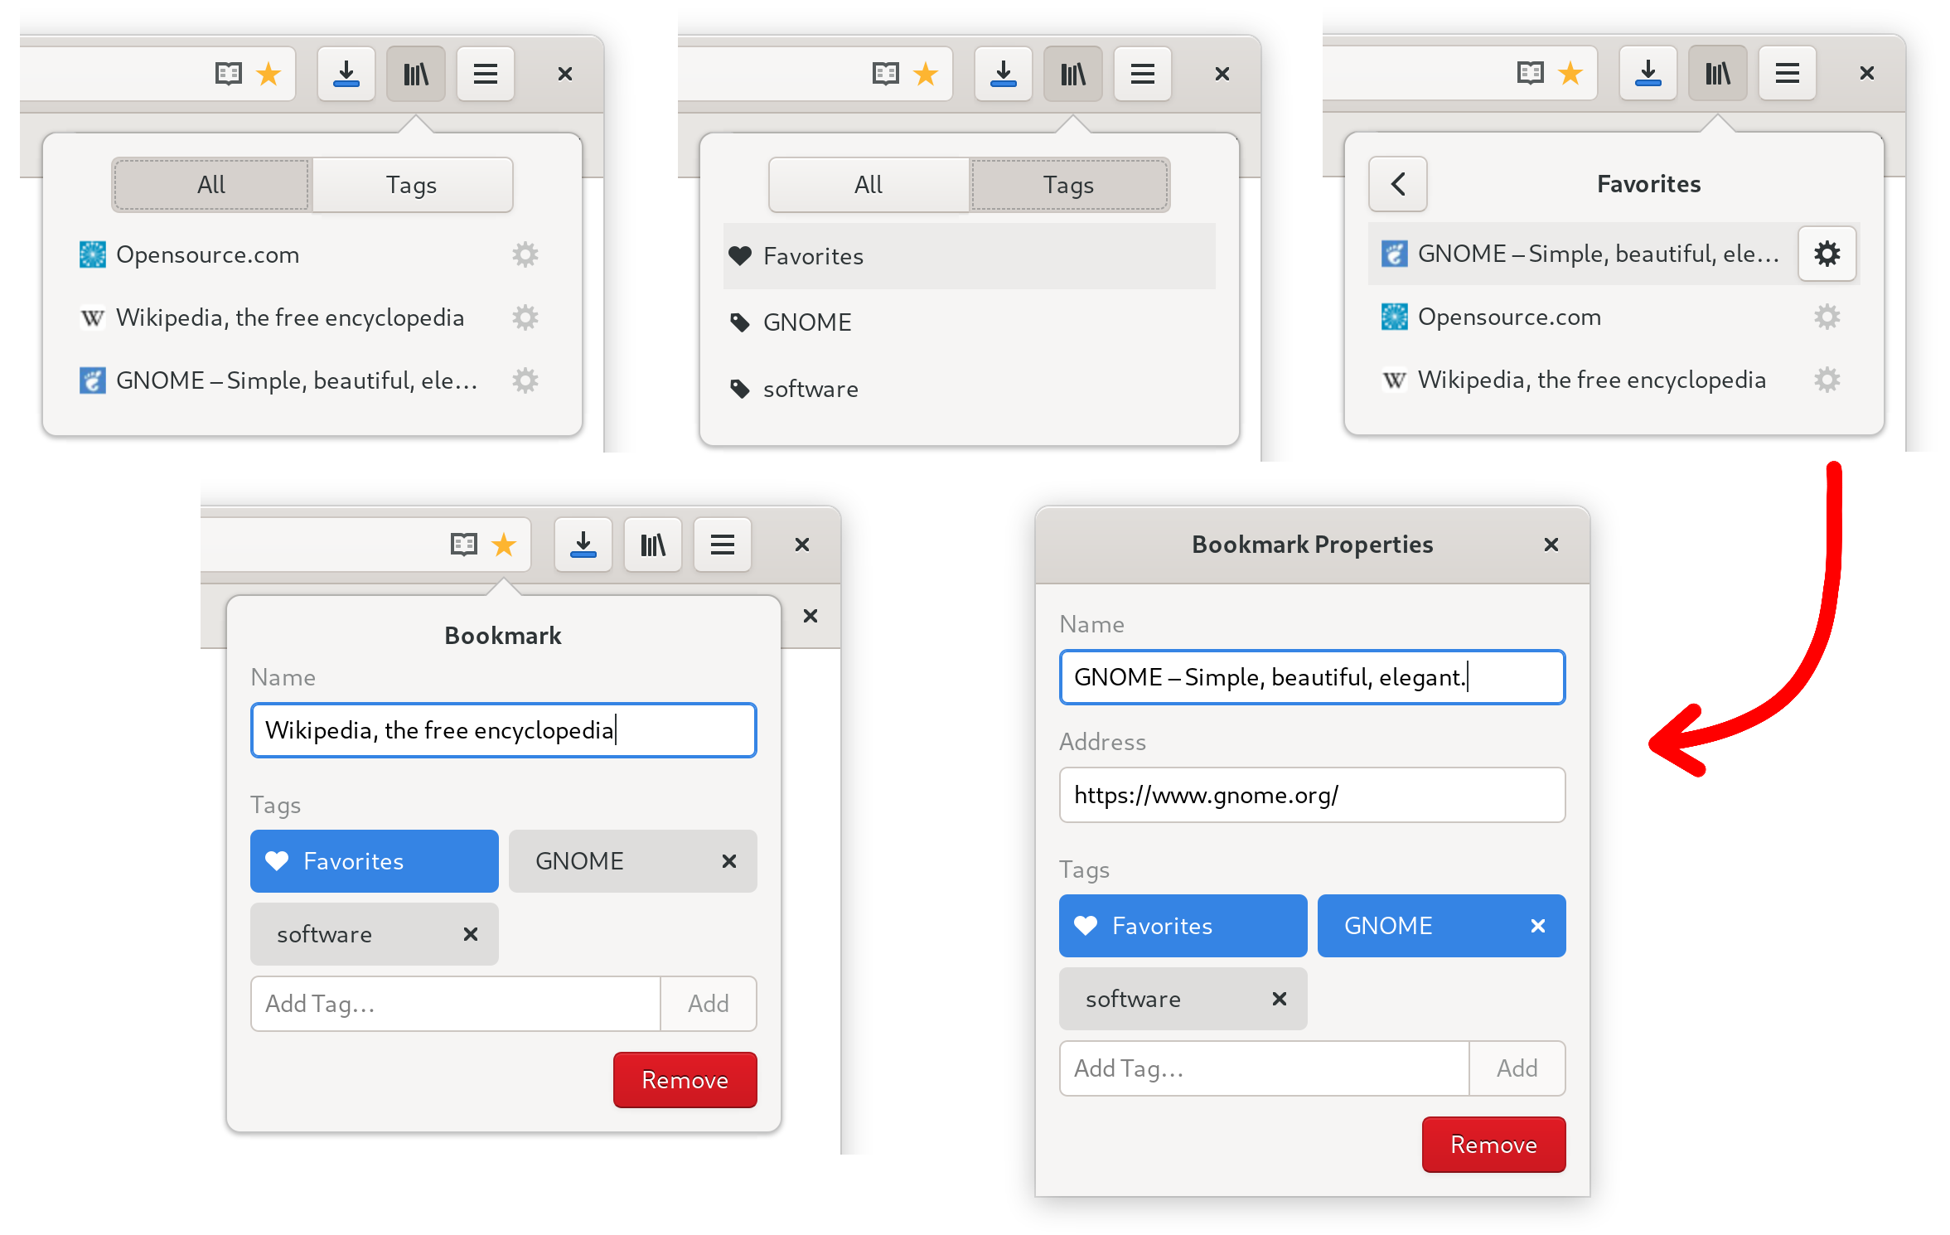The width and height of the screenshot is (1950, 1235).
Task: Click the library icon above the Bookmark popover
Action: pyautogui.click(x=652, y=545)
